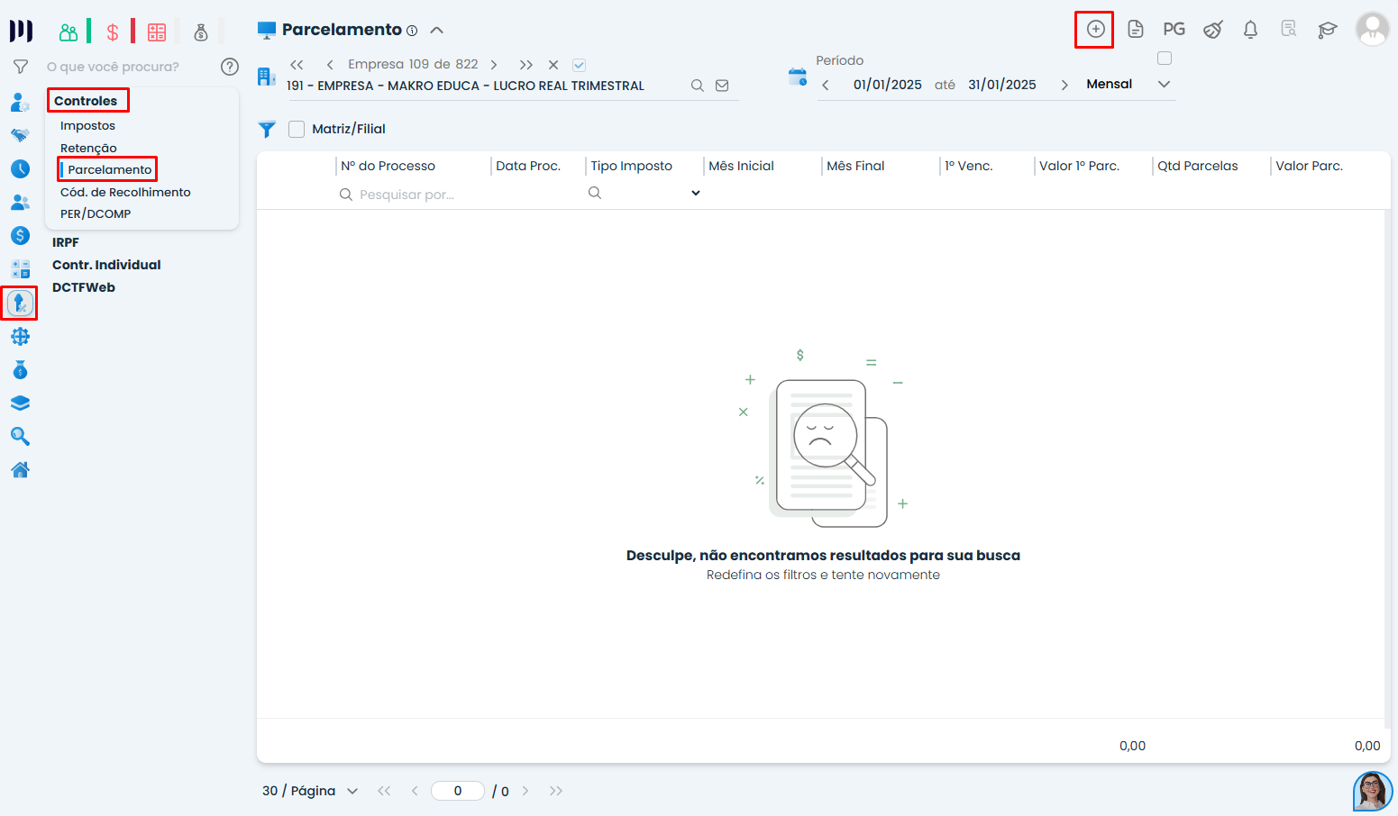
Task: Open the blue calculator sidebar module
Action: pos(20,268)
